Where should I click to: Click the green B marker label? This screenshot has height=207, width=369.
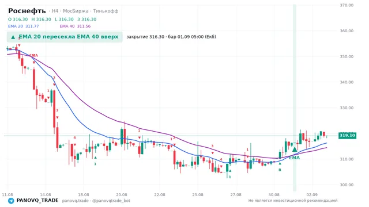click(x=280, y=170)
